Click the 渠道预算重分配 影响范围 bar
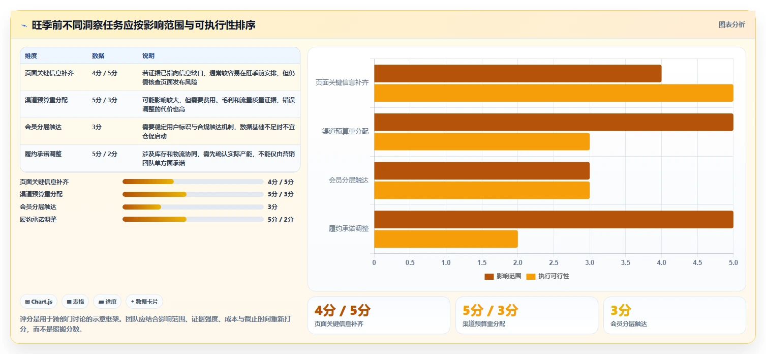Image resolution: width=766 pixels, height=354 pixels. click(x=554, y=122)
